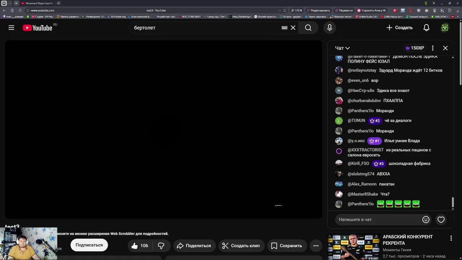This screenshot has width=462, height=260.
Task: Go back with browser back arrow
Action: point(4,10)
